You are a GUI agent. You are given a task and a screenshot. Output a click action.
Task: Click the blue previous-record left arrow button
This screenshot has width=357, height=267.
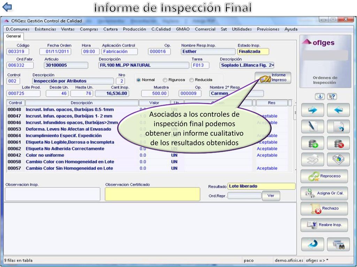click(x=338, y=110)
